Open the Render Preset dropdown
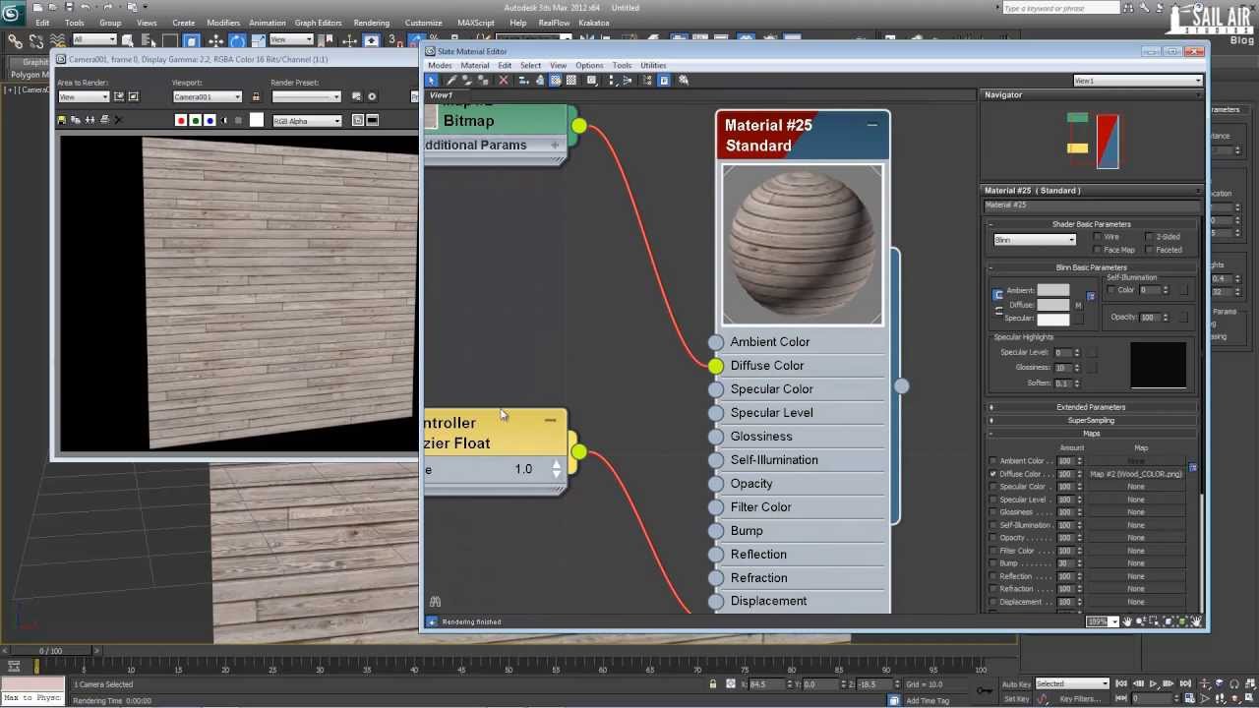The height and width of the screenshot is (708, 1259). pos(306,96)
